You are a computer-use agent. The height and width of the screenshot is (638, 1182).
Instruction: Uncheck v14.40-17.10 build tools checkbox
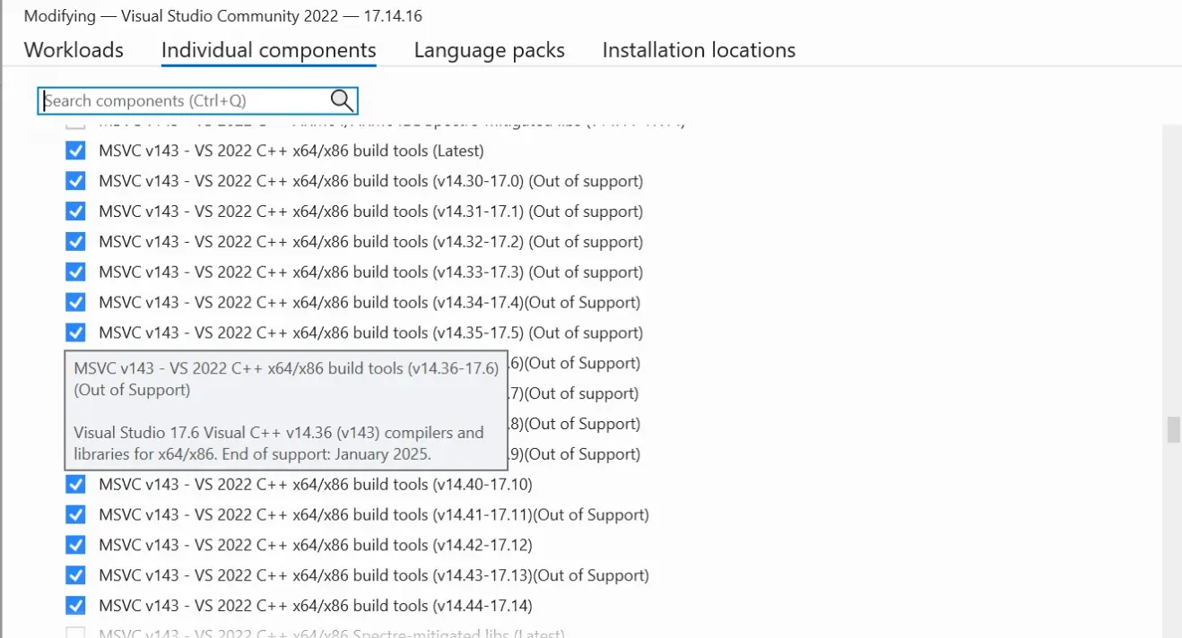click(75, 484)
